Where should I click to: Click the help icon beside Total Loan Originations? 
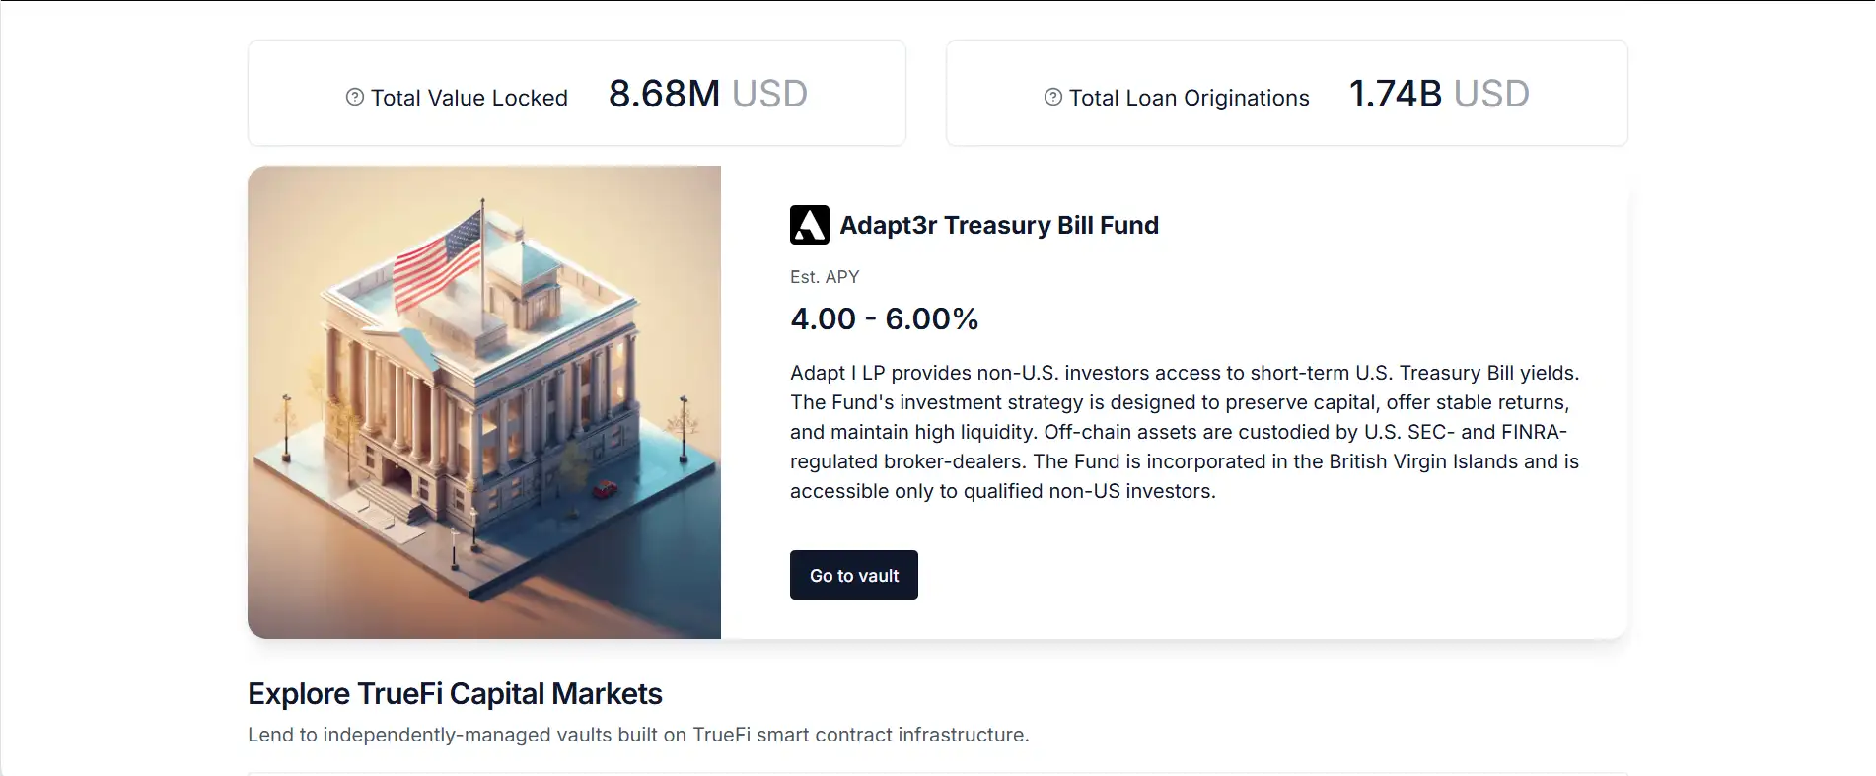(x=1053, y=97)
